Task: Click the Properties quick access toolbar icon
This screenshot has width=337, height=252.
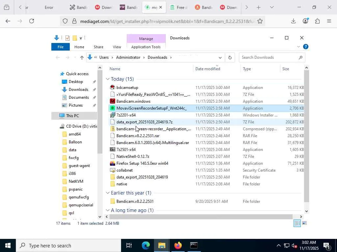Action: 67,38
